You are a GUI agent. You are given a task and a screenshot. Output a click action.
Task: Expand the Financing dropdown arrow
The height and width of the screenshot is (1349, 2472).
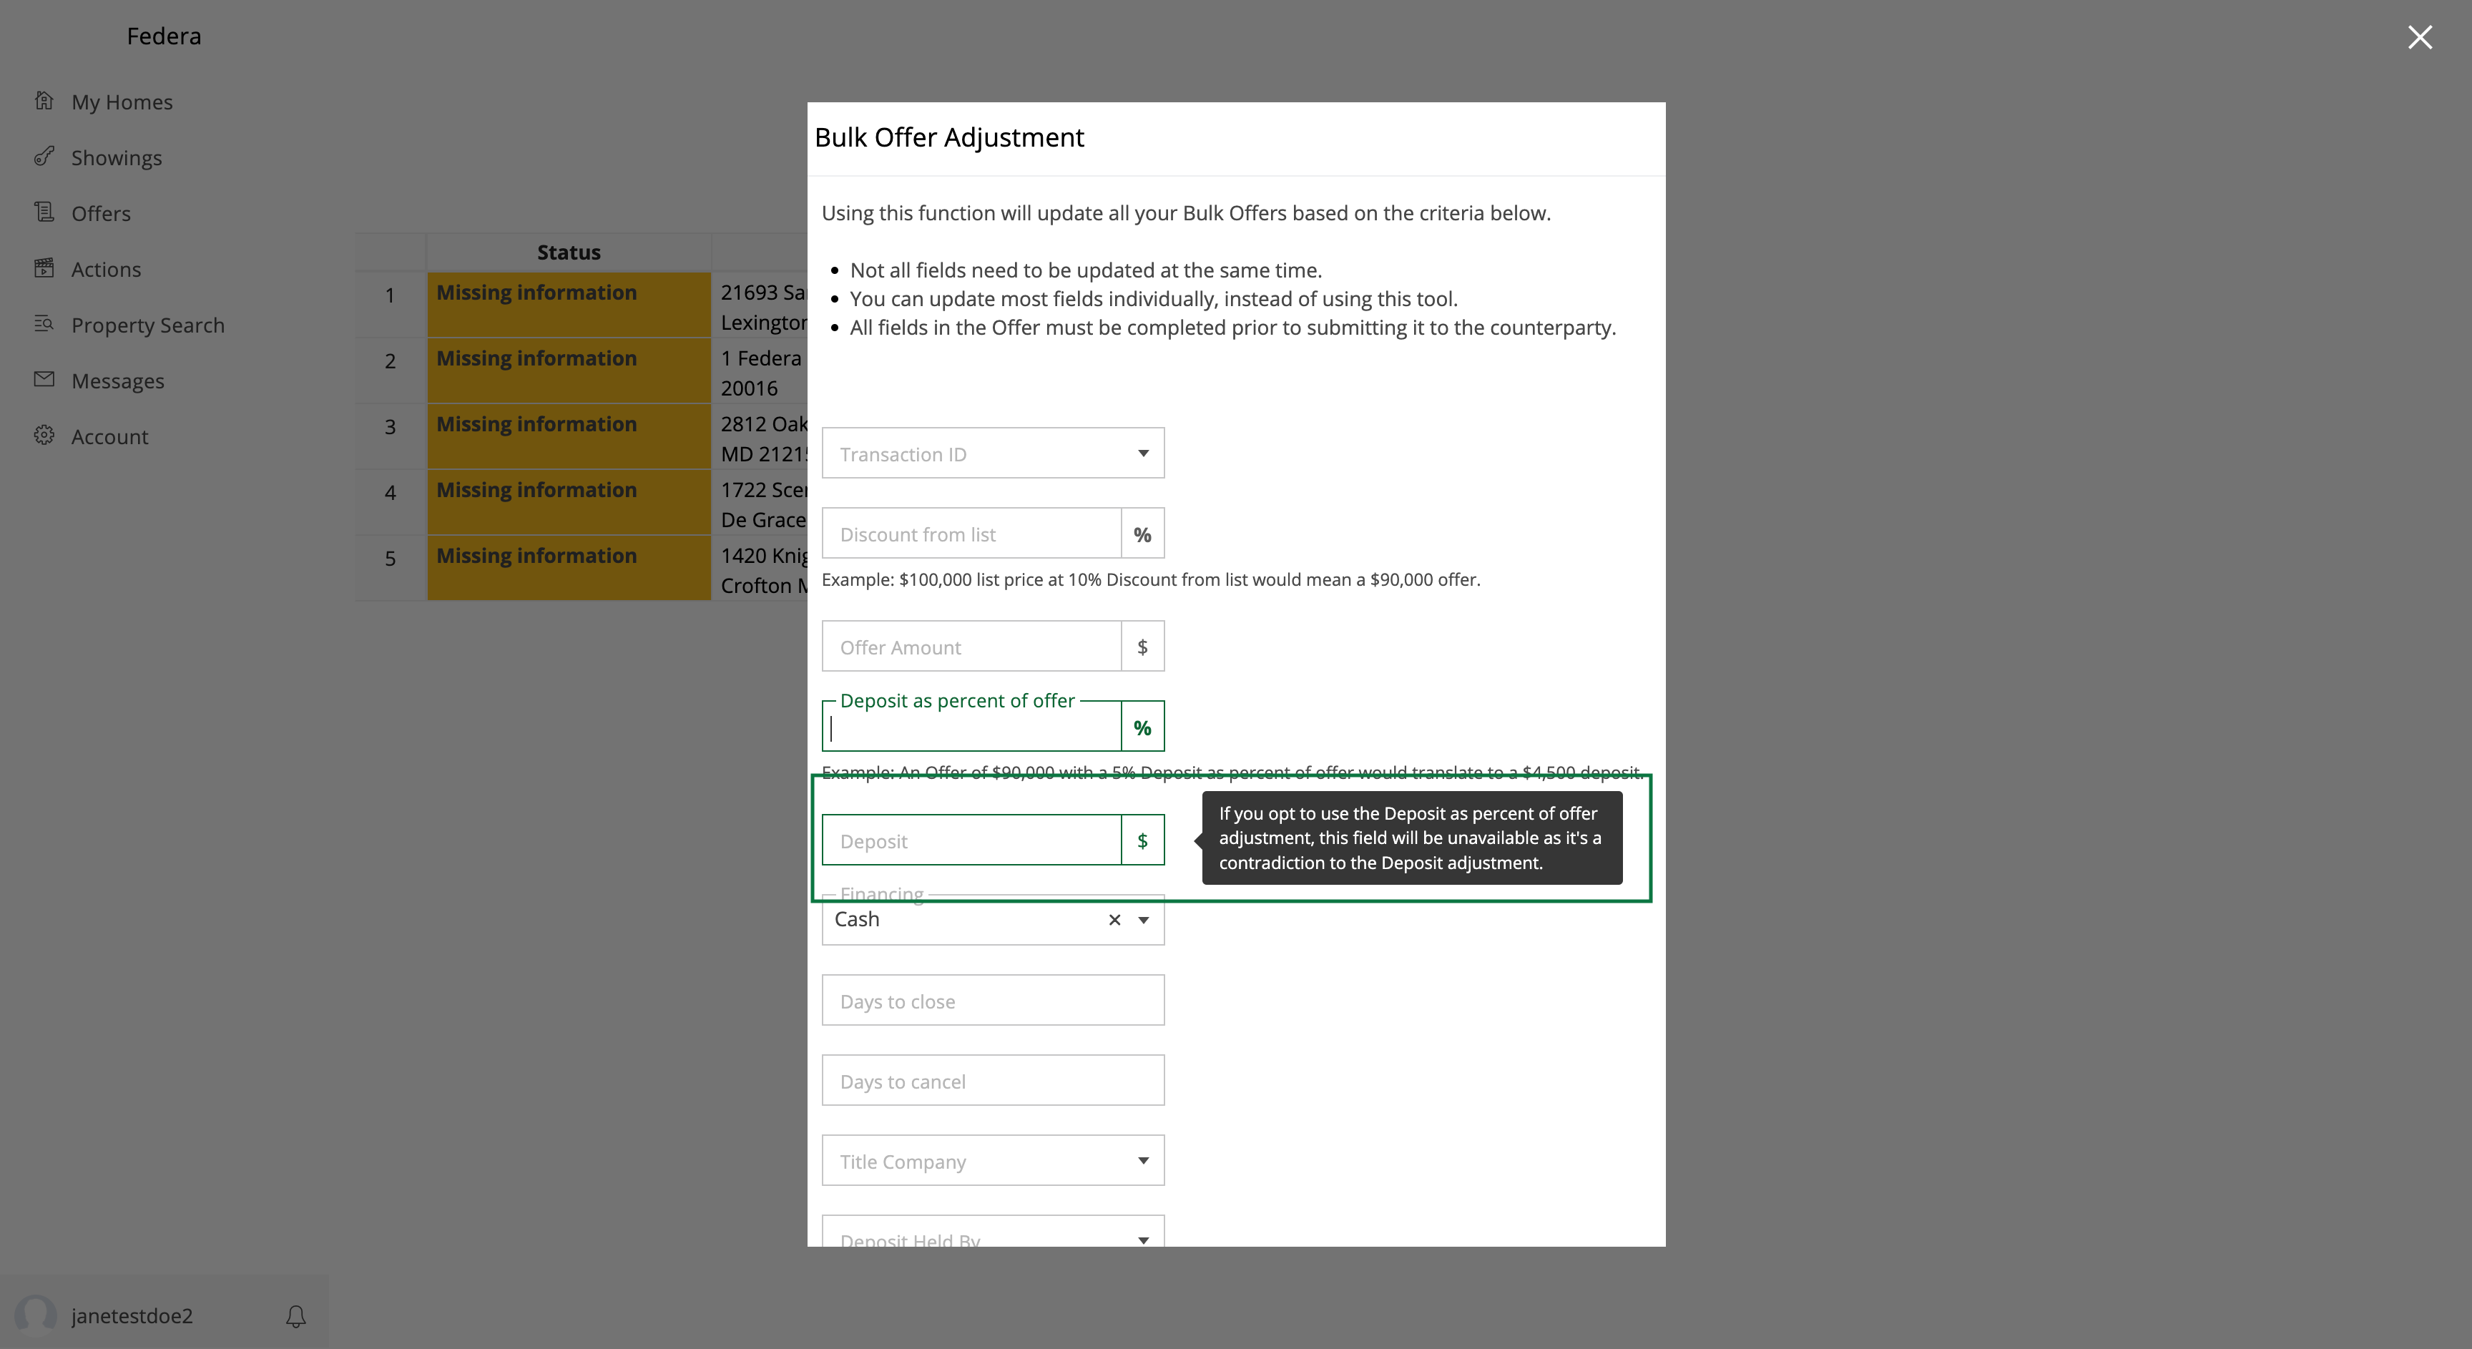coord(1143,920)
